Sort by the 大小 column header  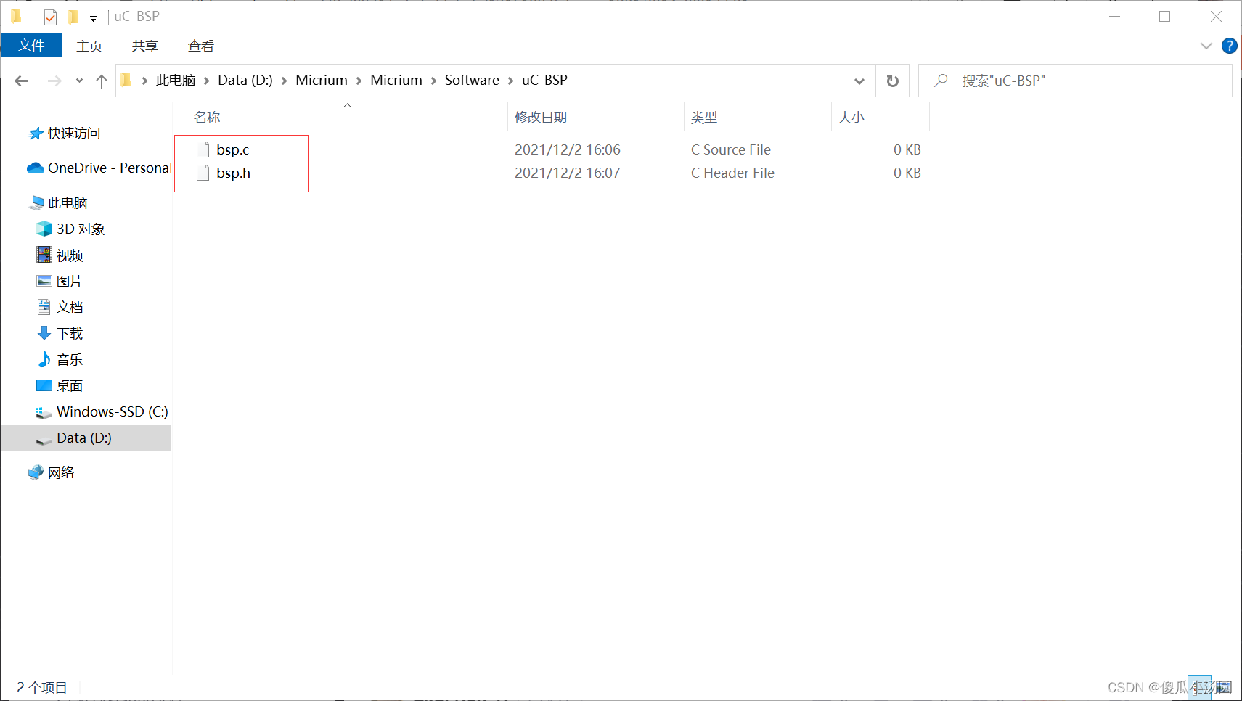851,118
